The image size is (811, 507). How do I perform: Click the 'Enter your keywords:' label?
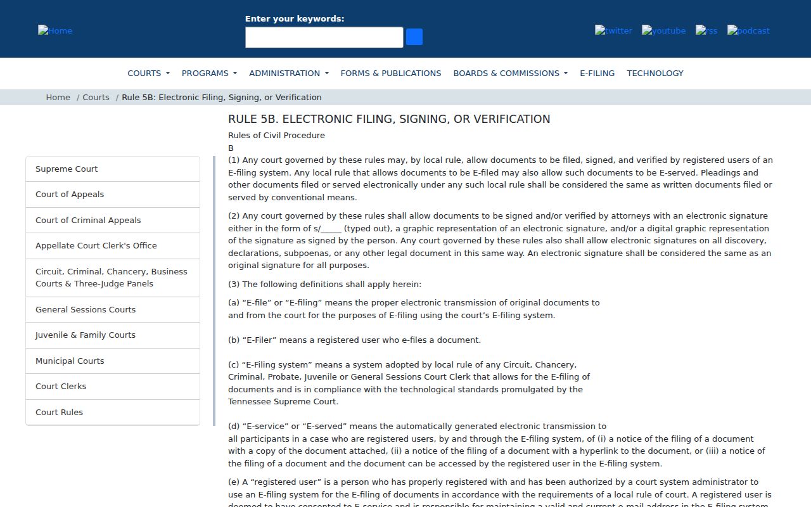coord(295,19)
